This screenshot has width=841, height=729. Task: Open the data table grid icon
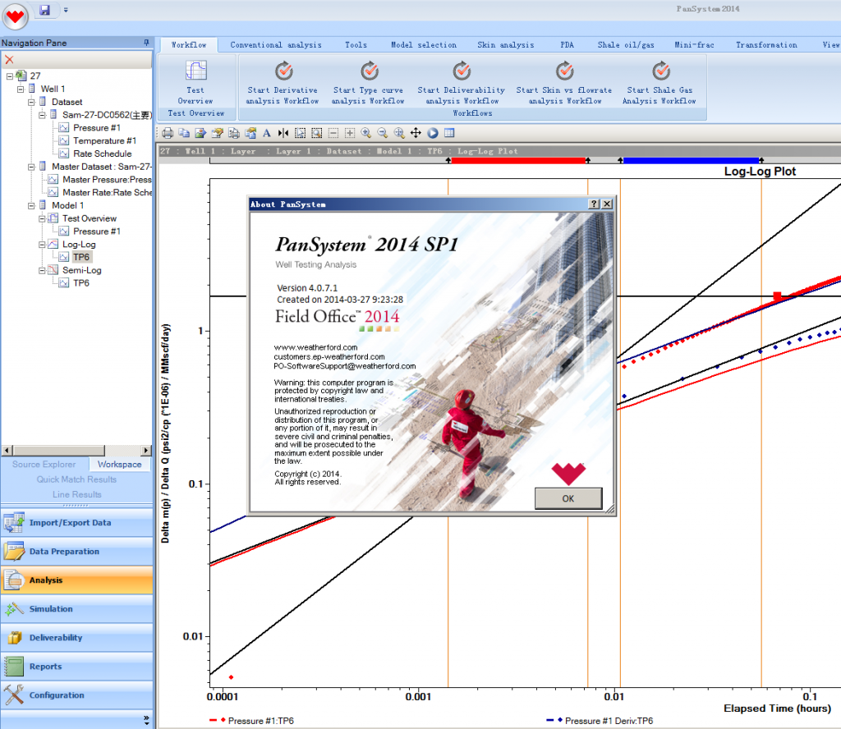click(x=449, y=133)
